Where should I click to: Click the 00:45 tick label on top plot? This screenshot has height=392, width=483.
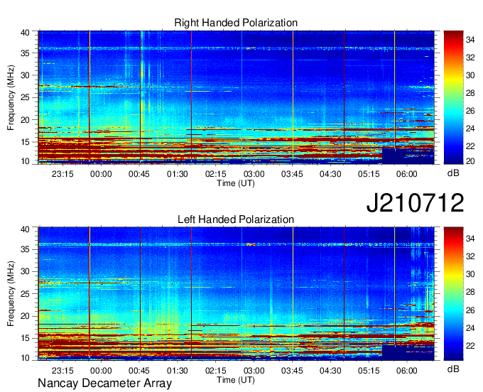click(x=139, y=174)
